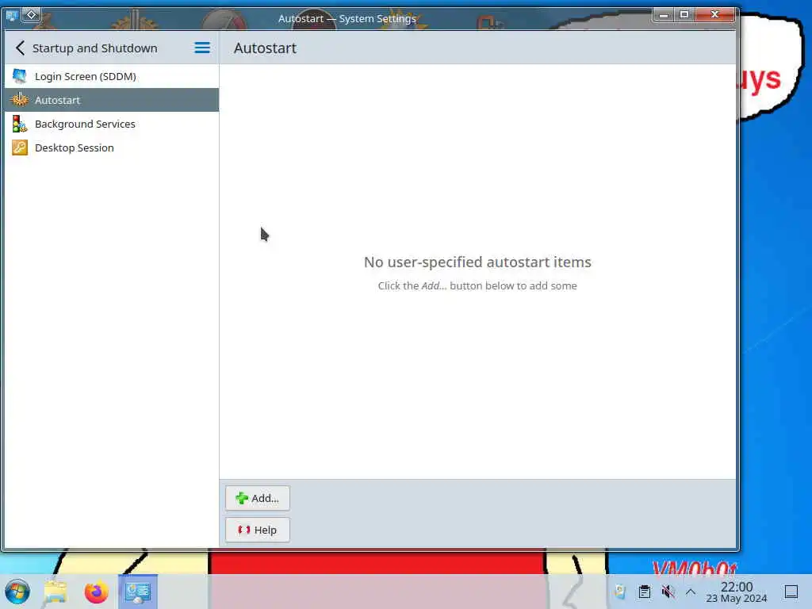This screenshot has width=812, height=609.
Task: Expand hidden system tray icons arrow
Action: (691, 592)
